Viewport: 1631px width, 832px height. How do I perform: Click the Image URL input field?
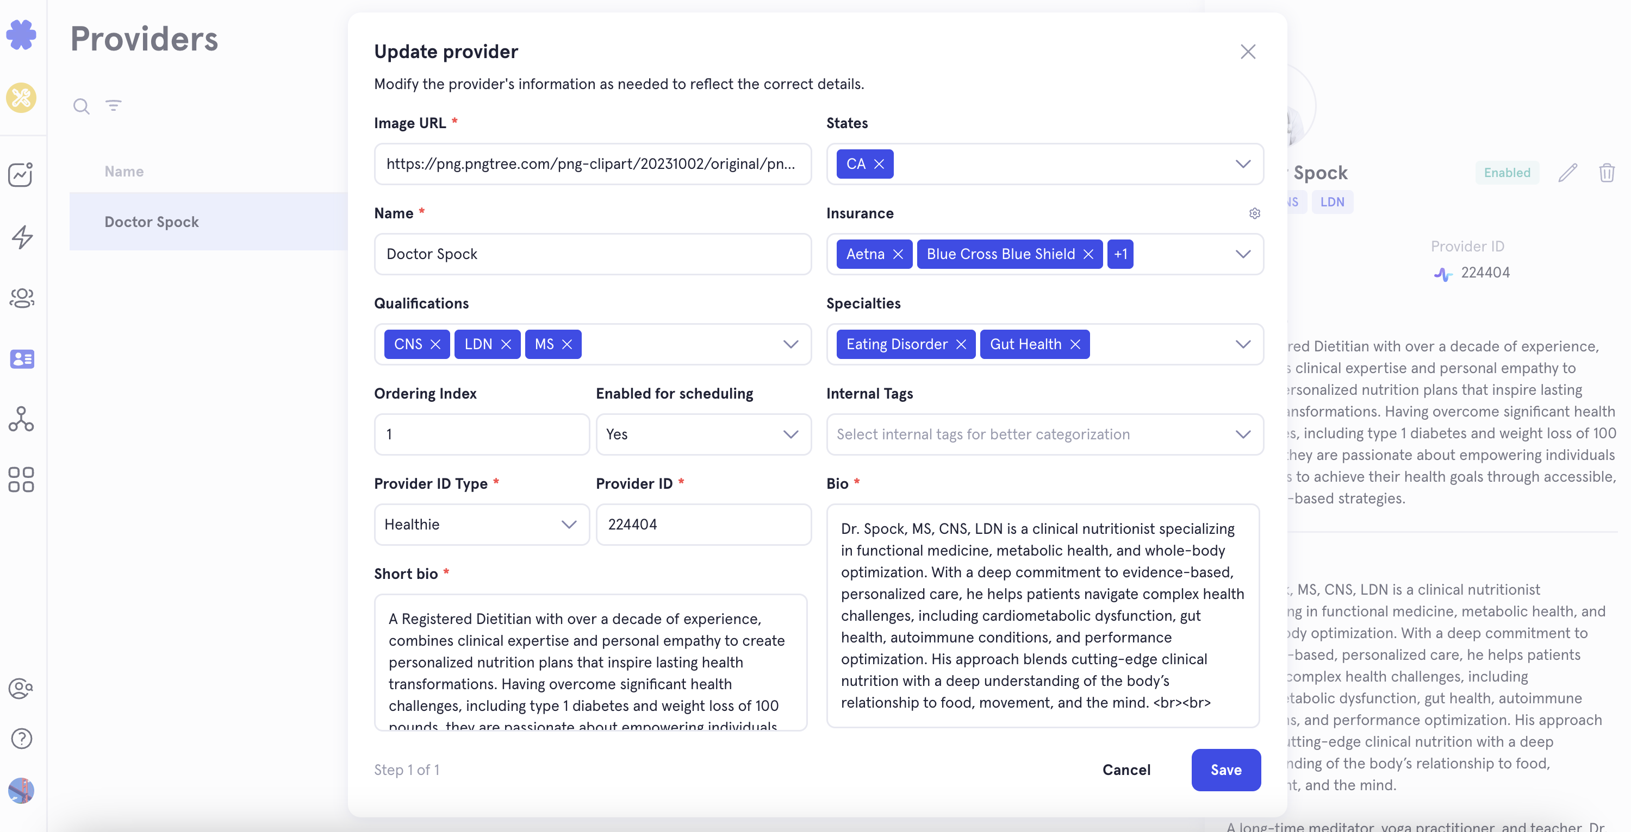593,165
